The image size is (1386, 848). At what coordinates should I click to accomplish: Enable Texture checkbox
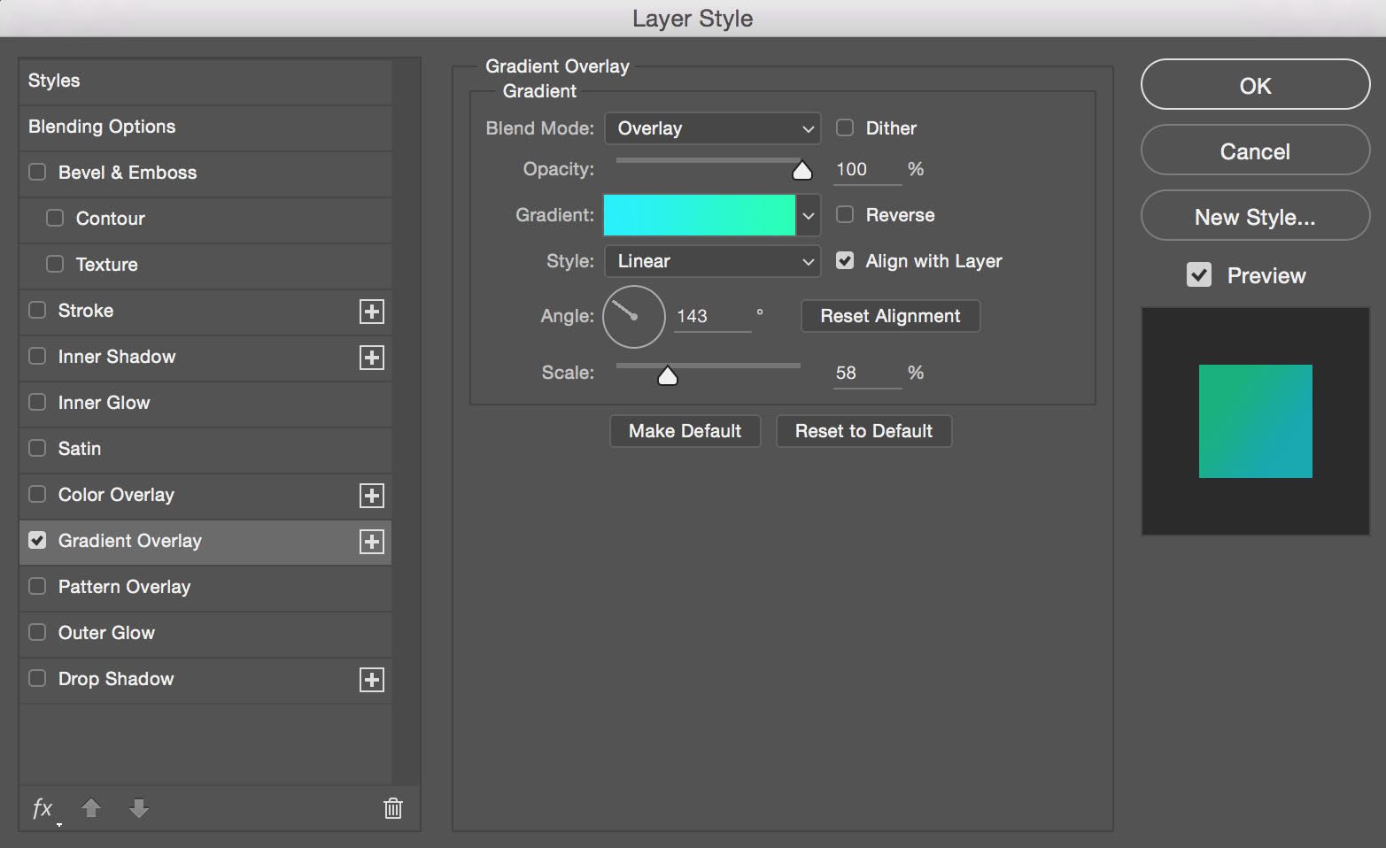pyautogui.click(x=55, y=264)
